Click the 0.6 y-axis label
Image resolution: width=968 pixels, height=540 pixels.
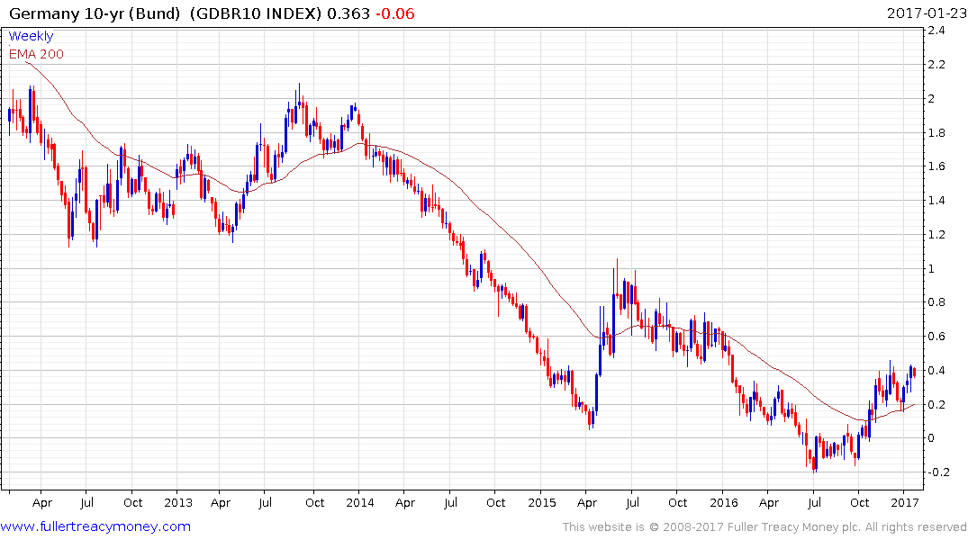(x=936, y=337)
